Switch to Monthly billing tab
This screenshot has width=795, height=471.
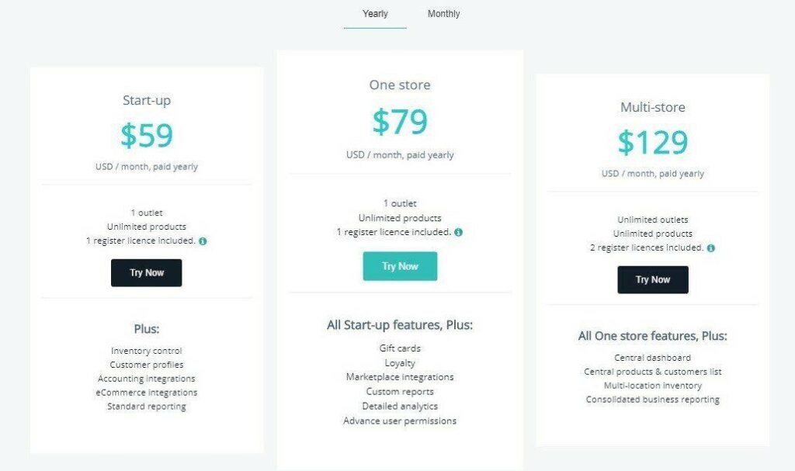[x=443, y=14]
